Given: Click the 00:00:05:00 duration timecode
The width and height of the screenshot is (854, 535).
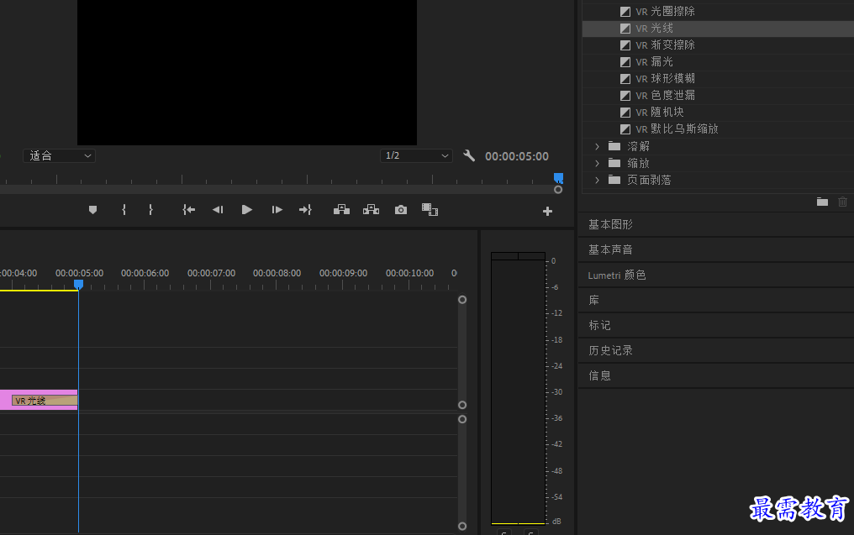Looking at the screenshot, I should [x=517, y=156].
